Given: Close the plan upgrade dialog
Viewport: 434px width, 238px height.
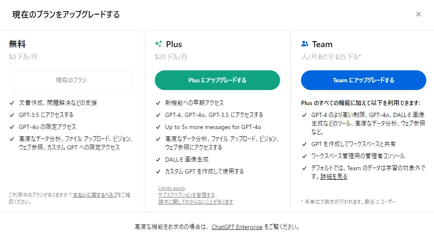Looking at the screenshot, I should click(x=418, y=14).
